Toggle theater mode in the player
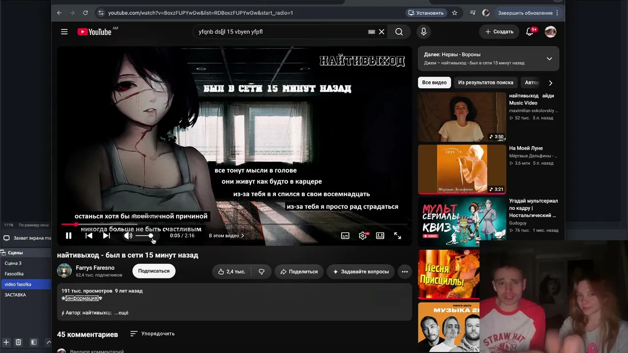 [380, 236]
